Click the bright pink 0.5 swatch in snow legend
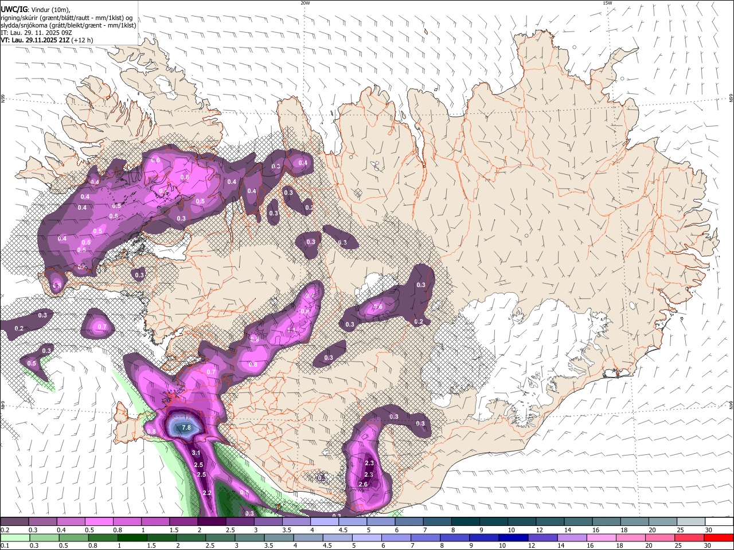 (x=99, y=522)
